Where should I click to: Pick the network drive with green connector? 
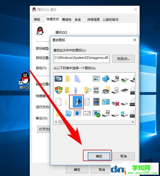pyautogui.click(x=125, y=80)
